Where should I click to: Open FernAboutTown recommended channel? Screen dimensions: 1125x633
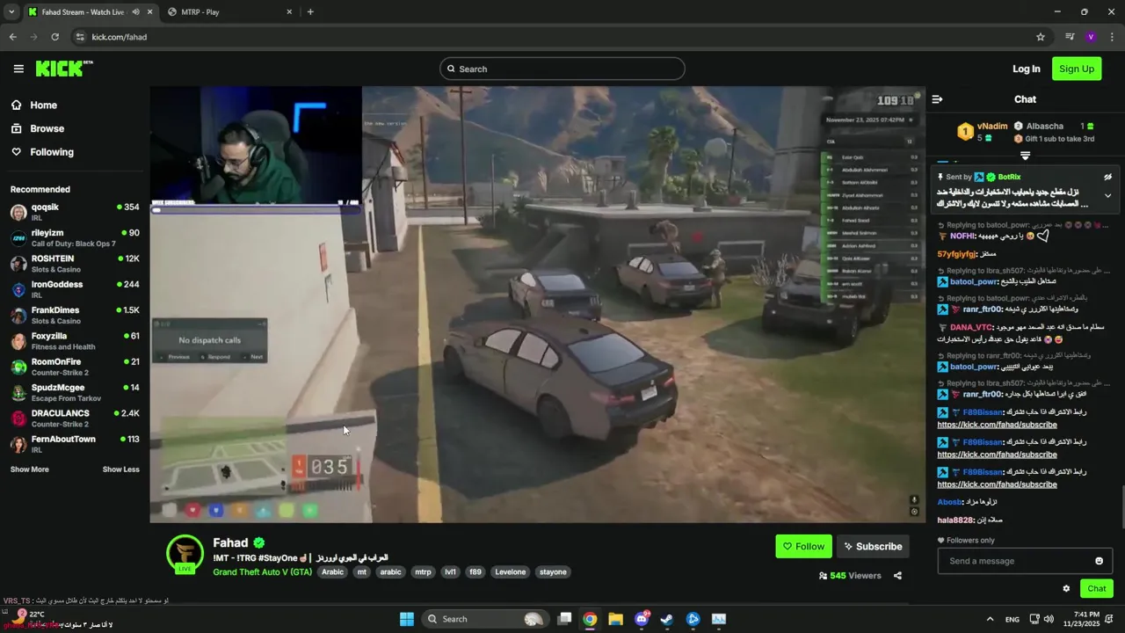(75, 444)
